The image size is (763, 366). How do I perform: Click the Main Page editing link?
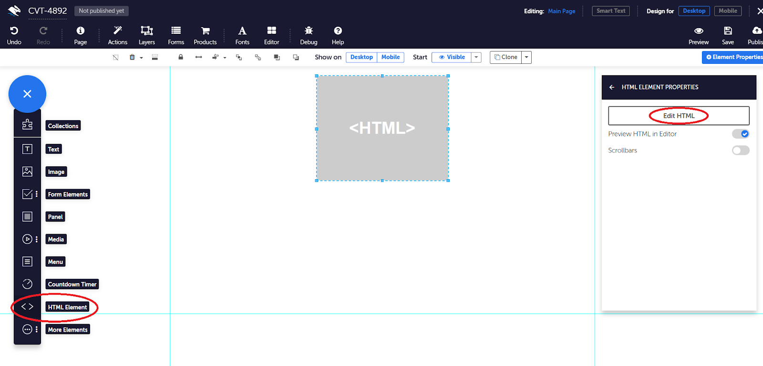(561, 11)
